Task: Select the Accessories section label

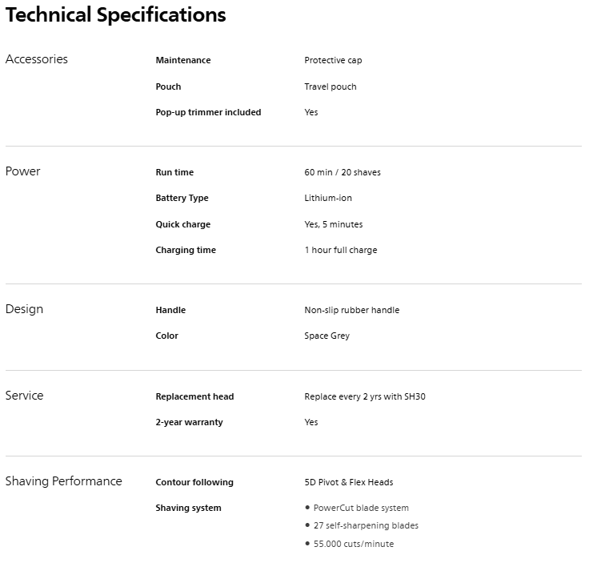Action: [x=37, y=59]
